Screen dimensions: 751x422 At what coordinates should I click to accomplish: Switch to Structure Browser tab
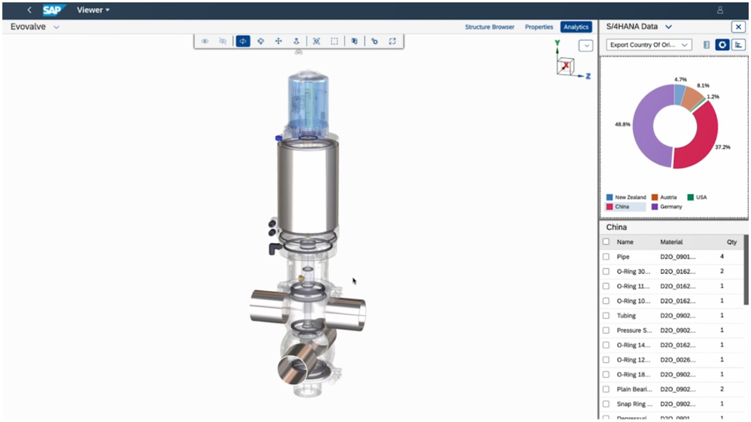click(x=489, y=27)
